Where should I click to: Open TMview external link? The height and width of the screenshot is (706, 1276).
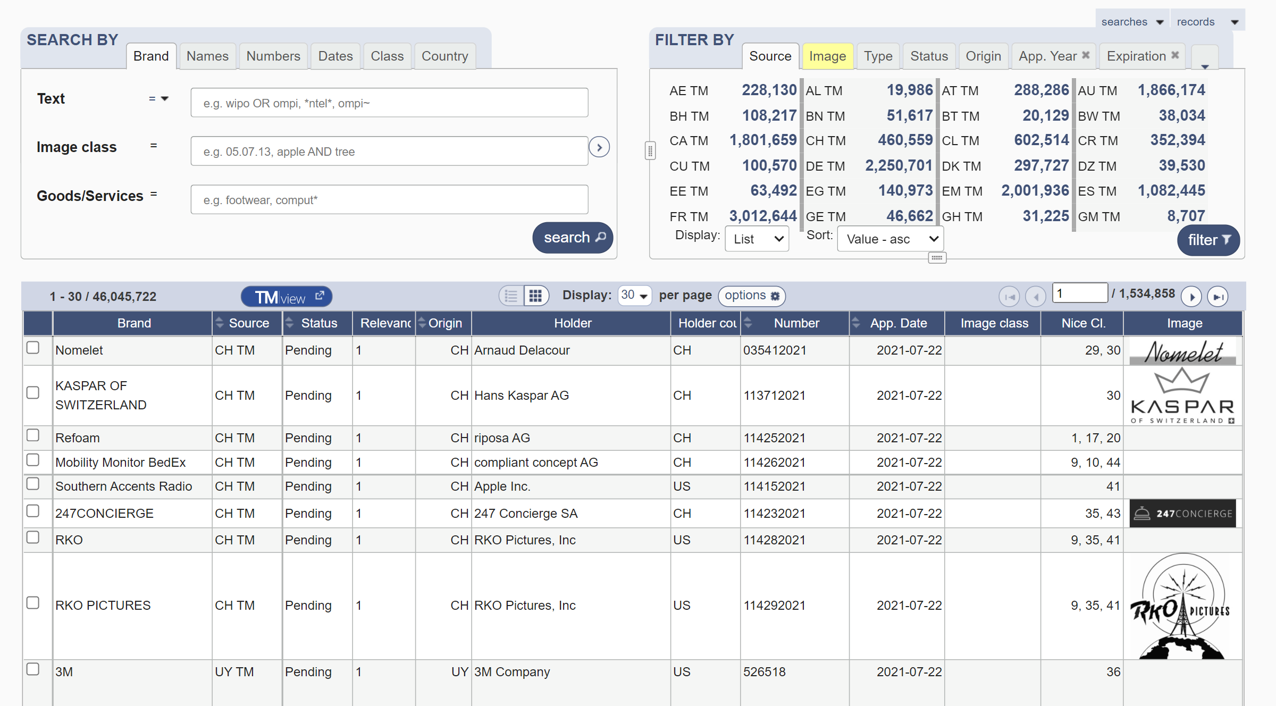tap(287, 297)
